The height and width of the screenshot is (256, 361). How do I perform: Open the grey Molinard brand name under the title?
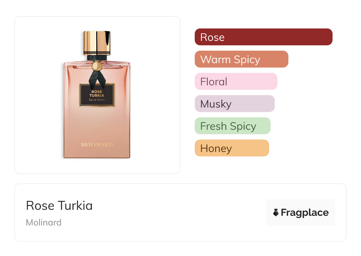click(x=44, y=223)
